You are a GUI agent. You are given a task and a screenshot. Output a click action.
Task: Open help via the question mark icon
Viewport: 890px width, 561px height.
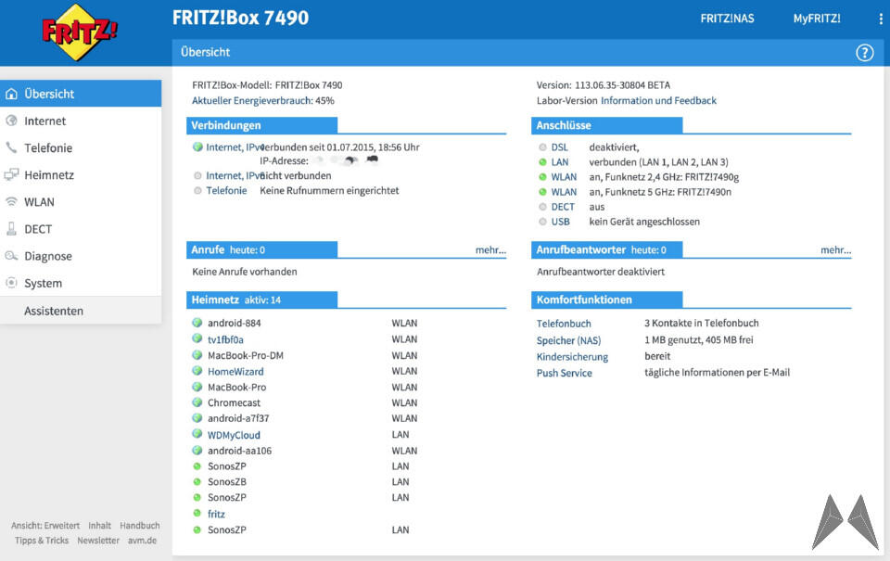click(x=864, y=53)
